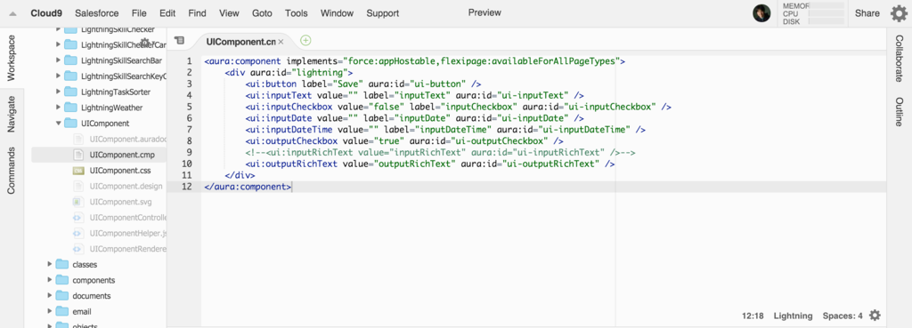Open the Cloud9 menu
Viewport: 912px width, 328px height.
pyautogui.click(x=46, y=13)
